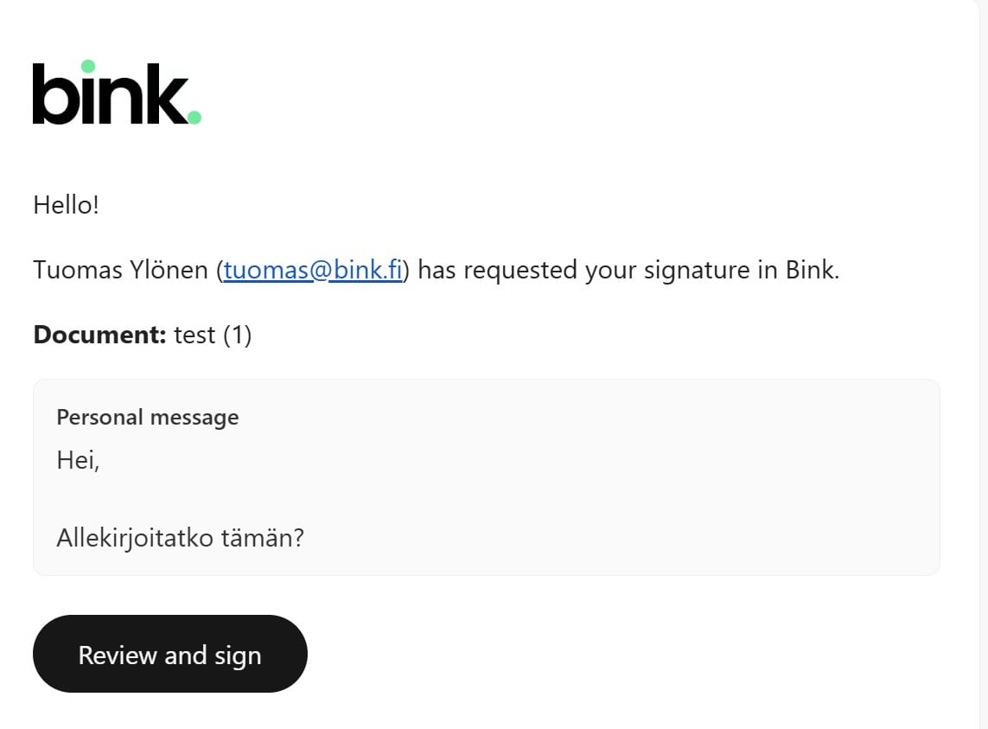The width and height of the screenshot is (988, 729).
Task: Click the "Hei," line in the message
Action: 78,460
